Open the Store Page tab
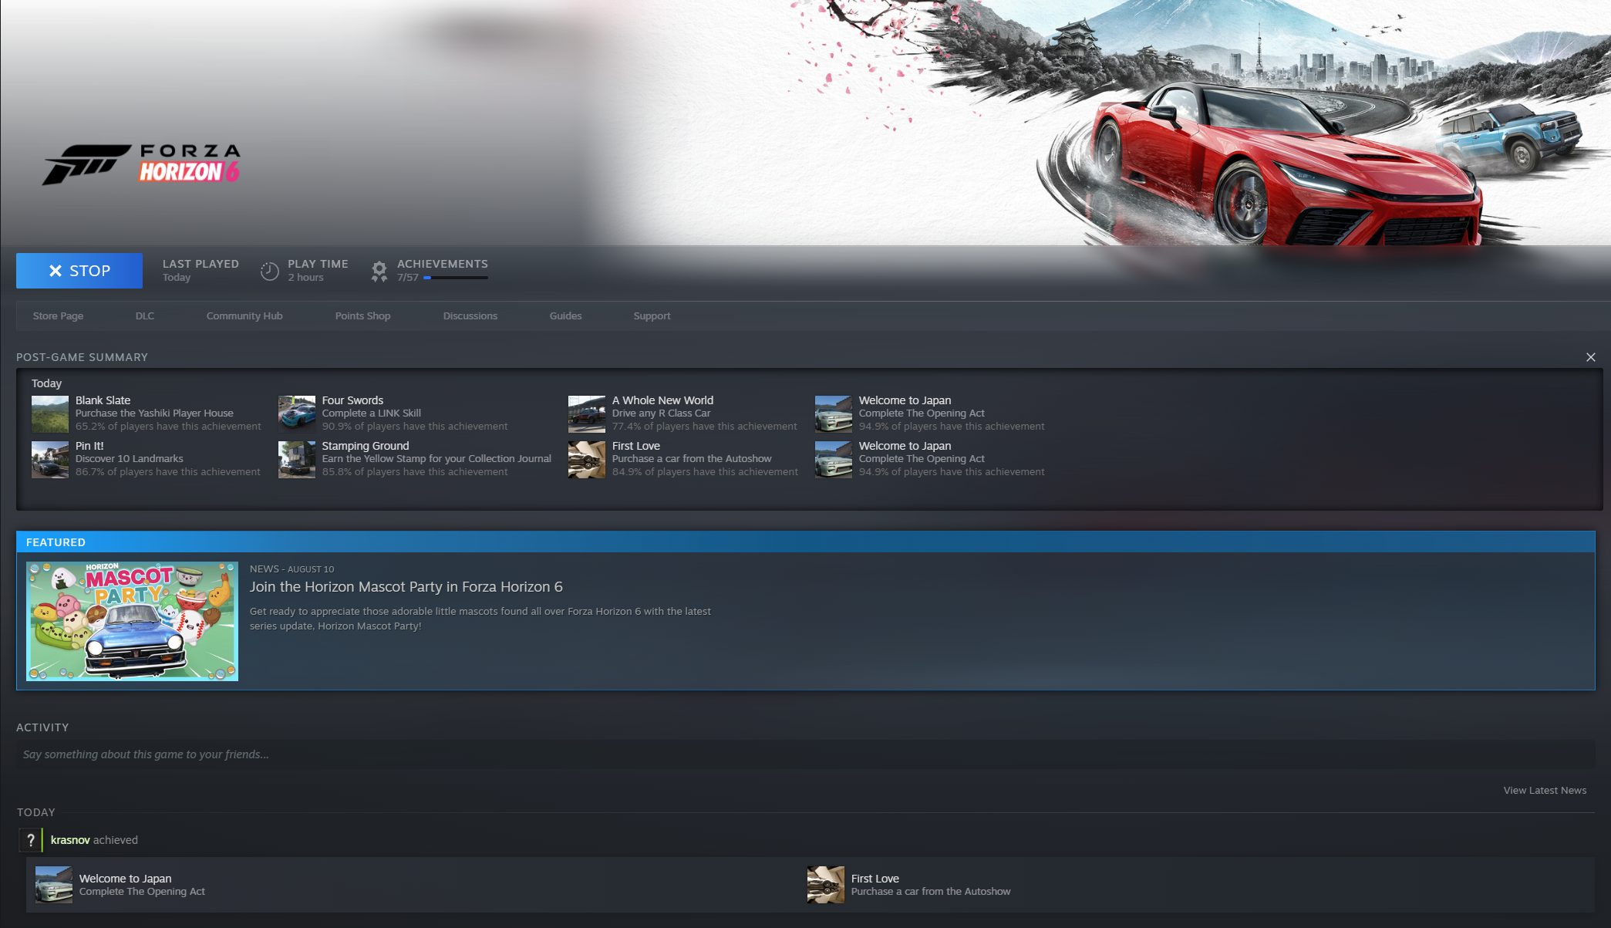Image resolution: width=1611 pixels, height=928 pixels. point(58,316)
